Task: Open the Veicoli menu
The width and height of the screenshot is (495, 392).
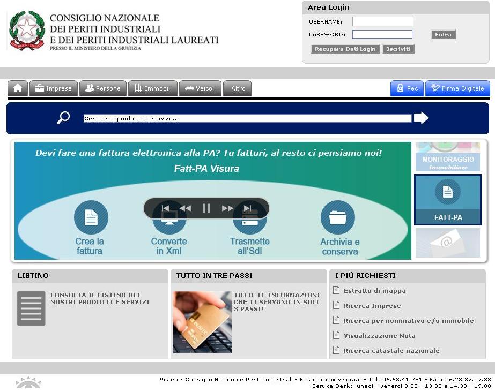Action: 200,88
